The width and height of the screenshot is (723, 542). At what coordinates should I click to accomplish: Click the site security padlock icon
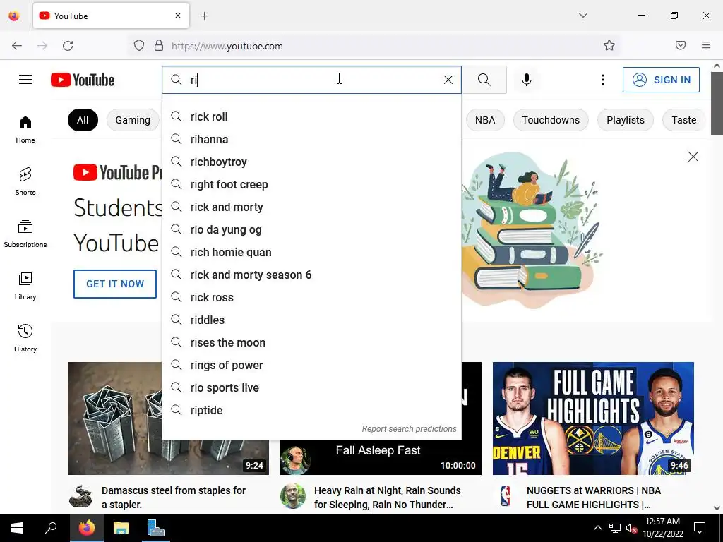(x=159, y=46)
